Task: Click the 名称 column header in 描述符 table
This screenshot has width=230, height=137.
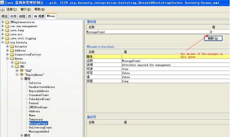Action: coord(104,122)
